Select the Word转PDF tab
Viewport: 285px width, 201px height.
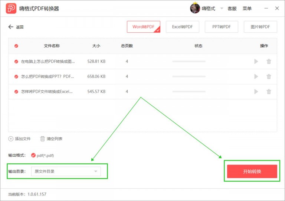(143, 27)
